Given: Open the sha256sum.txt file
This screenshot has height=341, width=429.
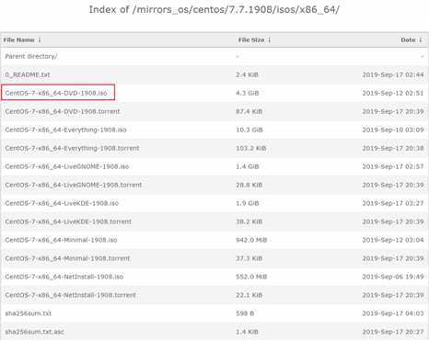Looking at the screenshot, I should (x=29, y=313).
